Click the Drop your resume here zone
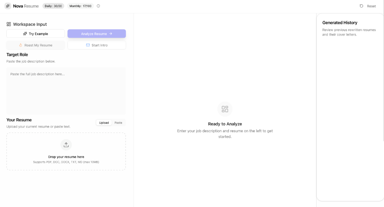The width and height of the screenshot is (384, 207). [x=66, y=152]
